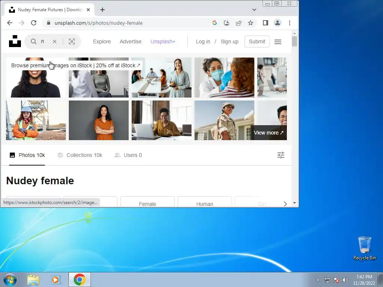Click the taskbar clock showing 7:42 PM
This screenshot has width=383, height=287.
364,280
